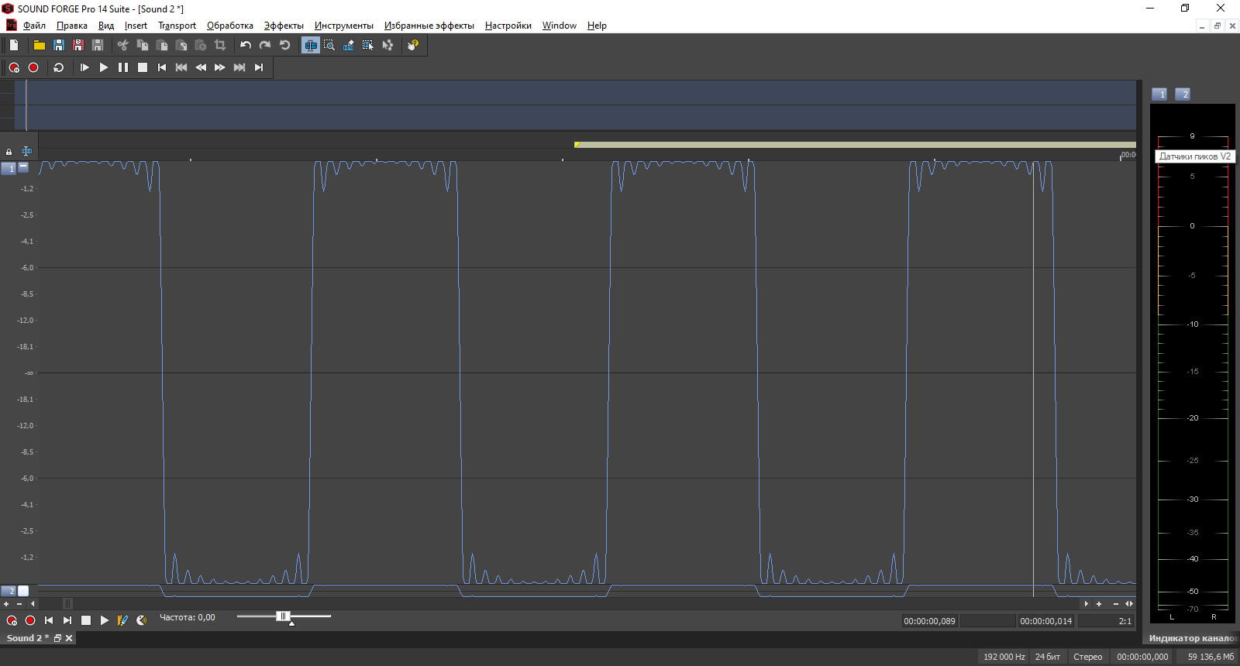Click the Undo arrow icon
The image size is (1240, 666).
246,46
